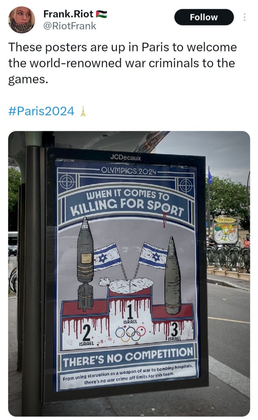258x420 pixels.
Task: Click the JCDecaux label on the billboard
Action: pos(126,157)
